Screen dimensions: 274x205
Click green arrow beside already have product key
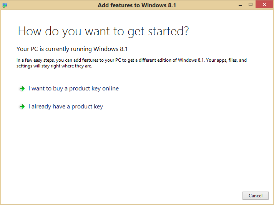(22, 107)
